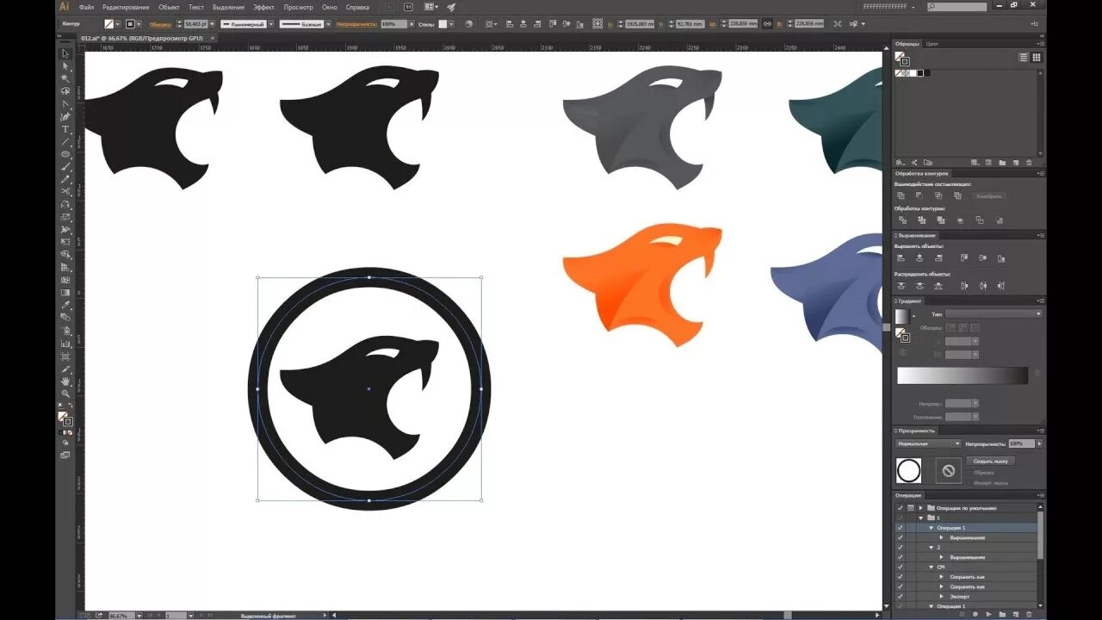
Task: Click the Непрозрачность link in control bar
Action: click(x=356, y=24)
